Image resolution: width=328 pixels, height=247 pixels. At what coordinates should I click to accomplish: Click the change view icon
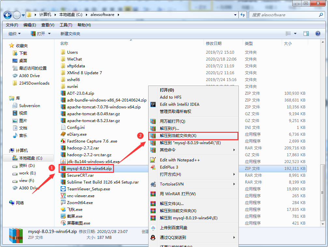(288, 34)
